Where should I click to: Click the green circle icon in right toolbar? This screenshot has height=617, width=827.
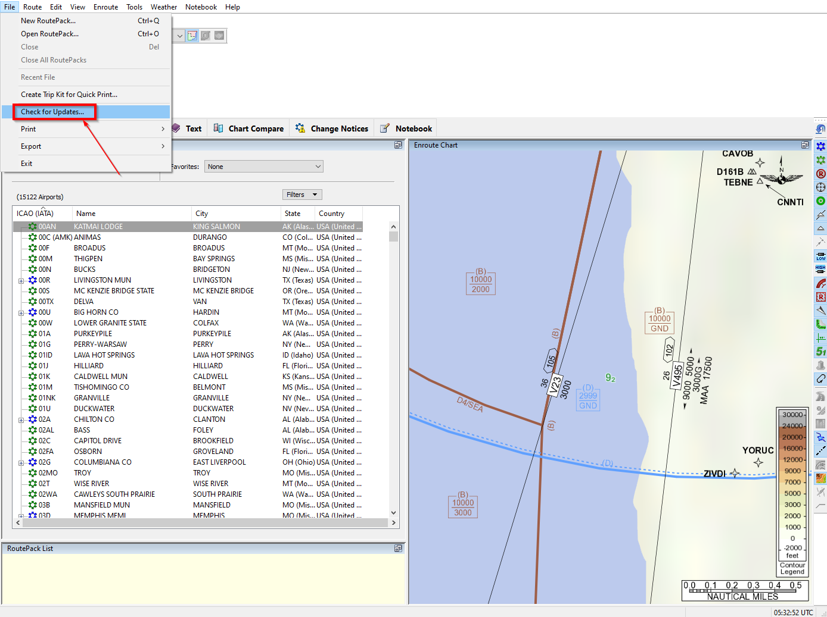(820, 201)
